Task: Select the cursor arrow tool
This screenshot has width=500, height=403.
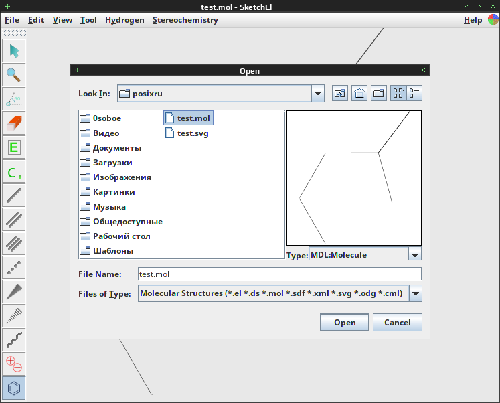Action: [x=13, y=51]
